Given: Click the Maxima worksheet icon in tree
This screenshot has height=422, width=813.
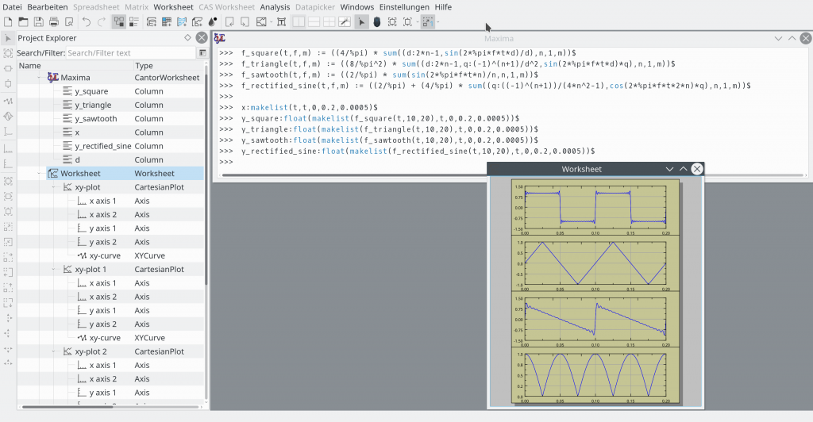Looking at the screenshot, I should (53, 78).
